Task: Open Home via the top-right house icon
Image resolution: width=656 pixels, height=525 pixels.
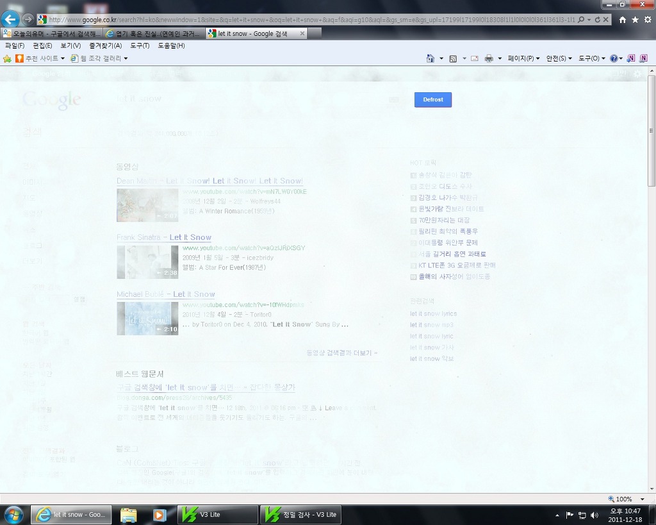Action: point(623,20)
